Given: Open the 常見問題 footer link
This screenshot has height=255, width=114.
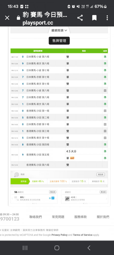Looking at the screenshot, I should click(x=58, y=217).
